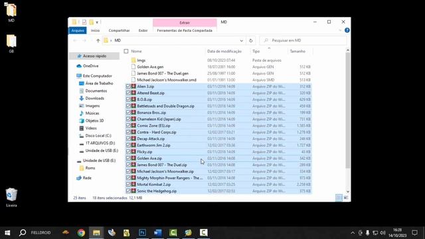Refresh the MD folder view
The width and height of the screenshot is (425, 239).
251,40
